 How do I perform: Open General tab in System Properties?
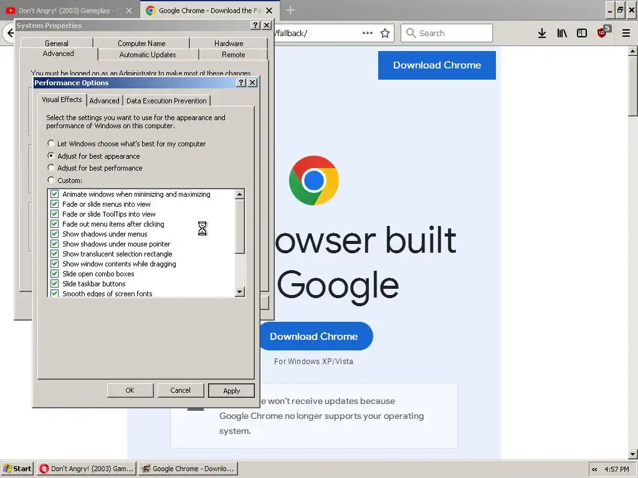pyautogui.click(x=57, y=43)
